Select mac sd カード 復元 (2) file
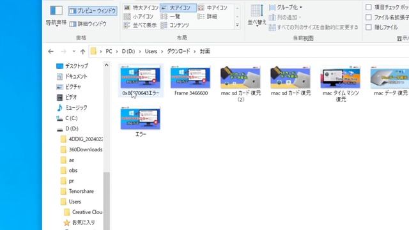Viewport: 409px width, 230px height. (x=240, y=84)
